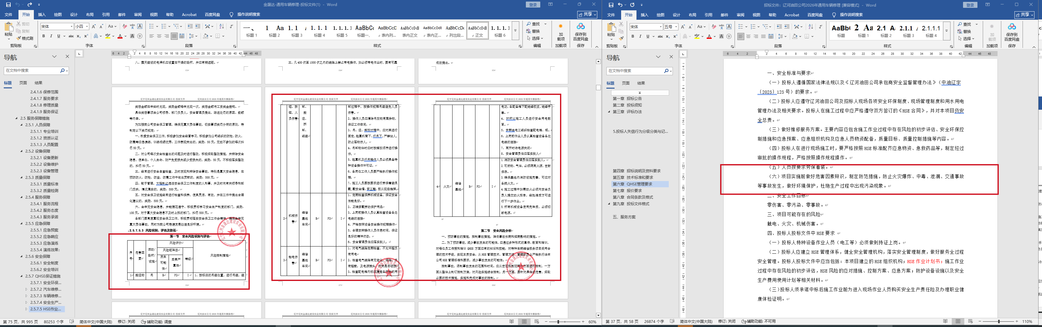Clear all formatting in left Word ribbon
The height and width of the screenshot is (327, 1042).
tap(125, 26)
